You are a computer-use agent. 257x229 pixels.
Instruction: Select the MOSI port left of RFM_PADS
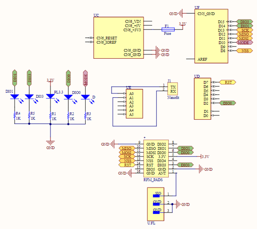tap(127, 153)
